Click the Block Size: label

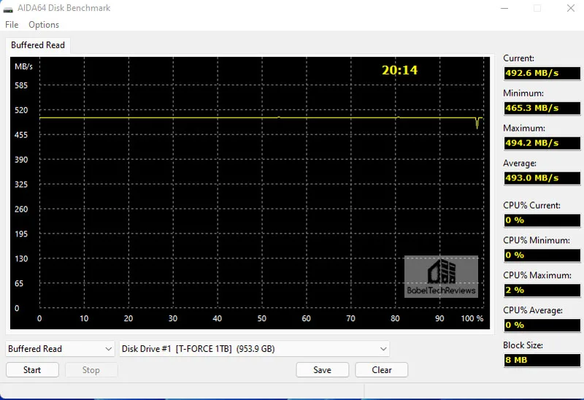coord(523,345)
